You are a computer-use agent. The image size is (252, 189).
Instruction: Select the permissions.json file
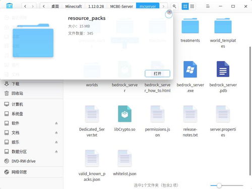(x=157, y=121)
